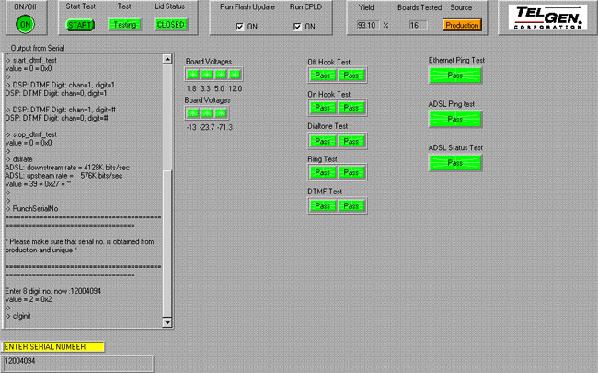The image size is (598, 373).
Task: Click the serial output scroll down arrow
Action: coord(167,322)
